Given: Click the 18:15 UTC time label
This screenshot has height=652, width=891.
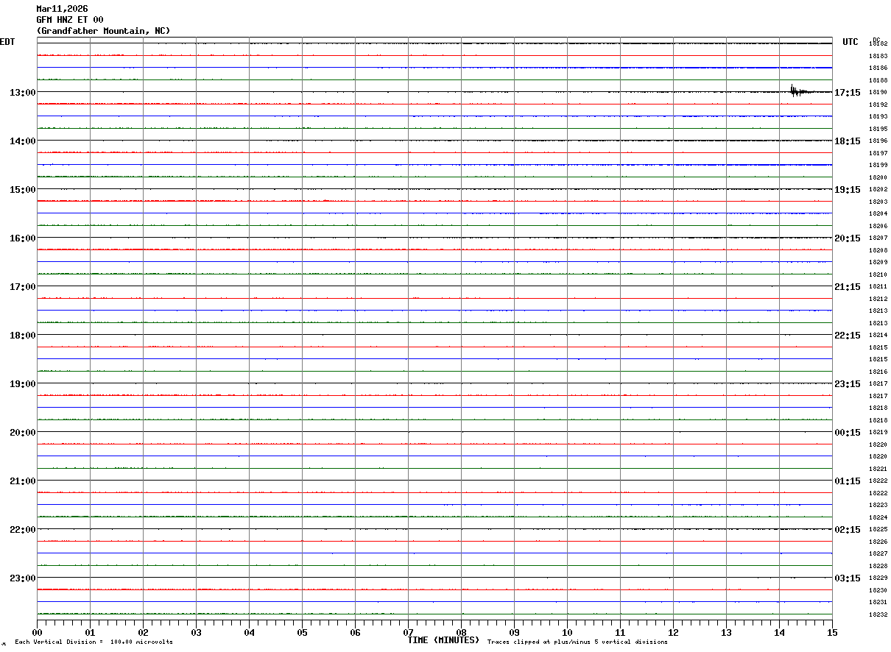Looking at the screenshot, I should [848, 141].
